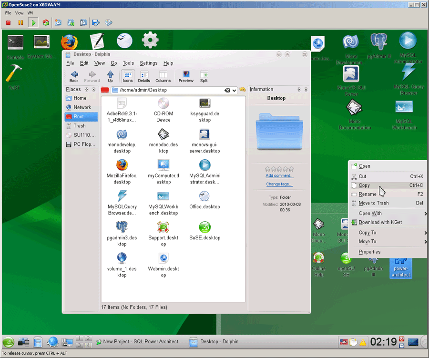Viewport: 429px width, 358px height.
Task: Select AdbeRdr9.3.1 file icon
Action: [x=122, y=110]
